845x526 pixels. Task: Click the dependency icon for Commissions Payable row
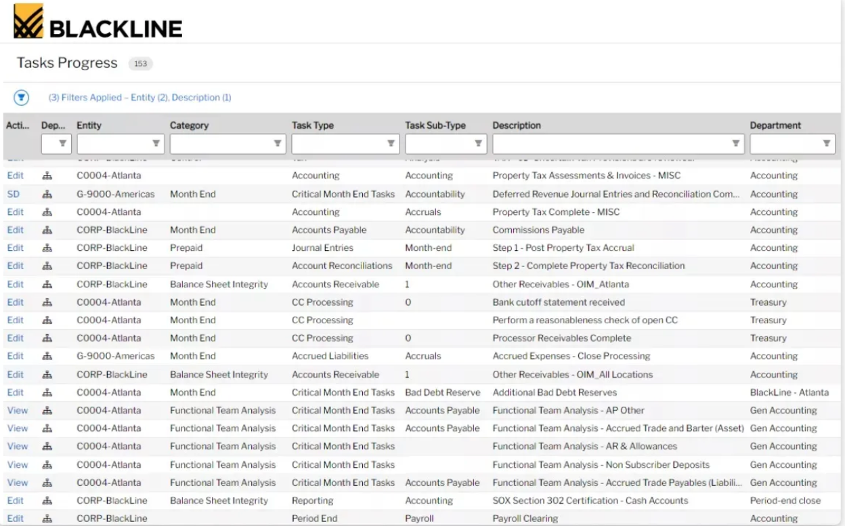(47, 230)
